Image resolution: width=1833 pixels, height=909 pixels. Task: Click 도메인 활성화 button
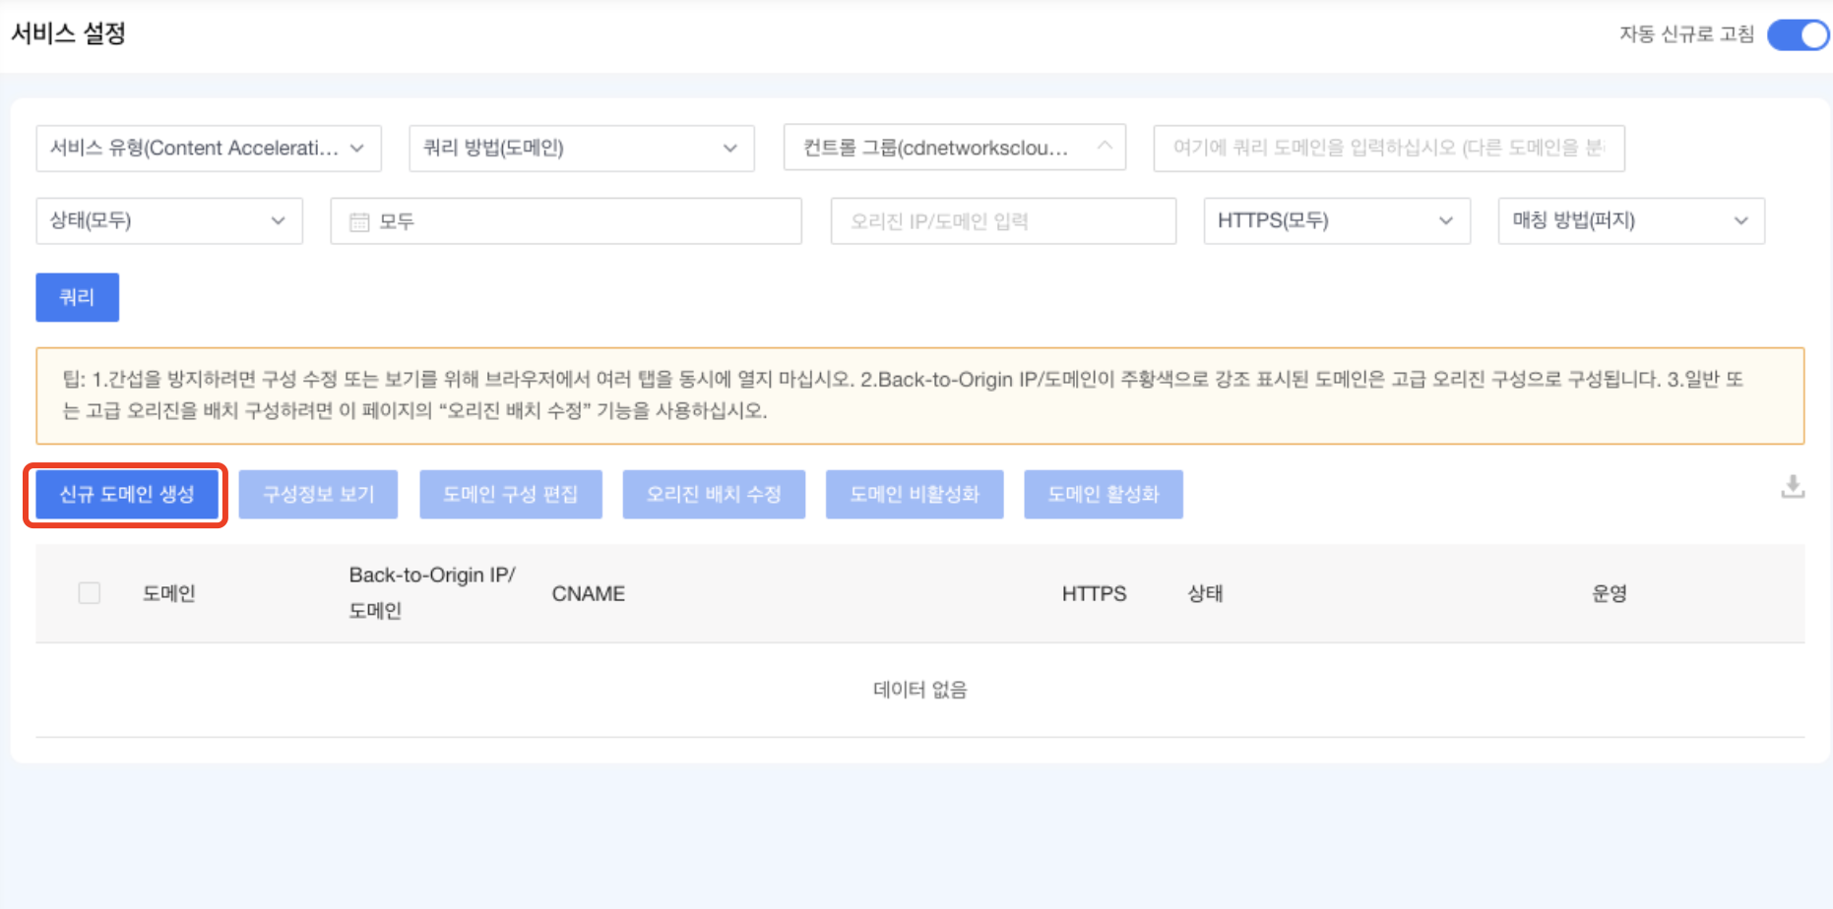(x=1104, y=494)
